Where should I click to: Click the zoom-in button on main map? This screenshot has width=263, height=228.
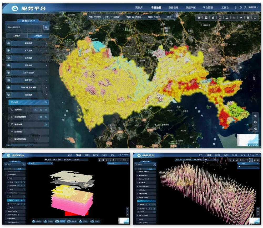[x=255, y=116]
